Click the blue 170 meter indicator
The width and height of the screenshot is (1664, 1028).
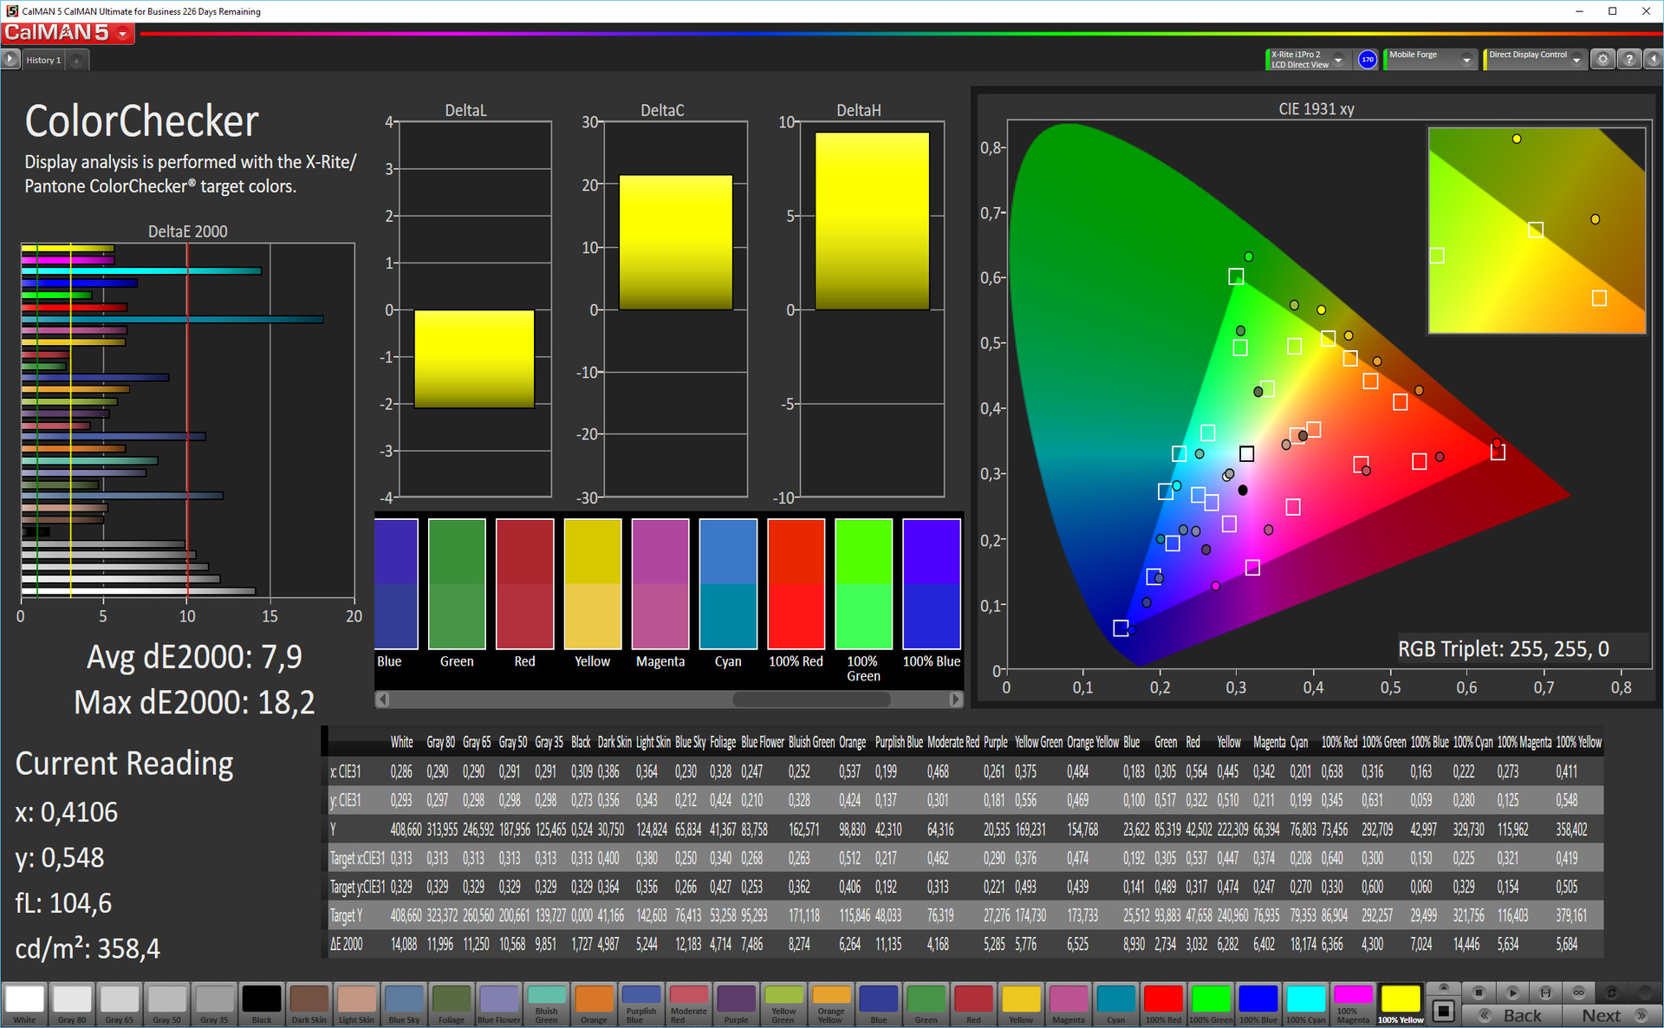pos(1367,59)
